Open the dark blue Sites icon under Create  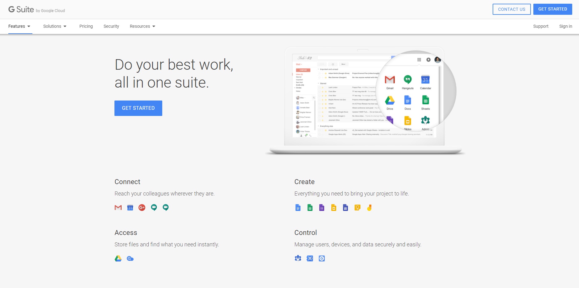345,208
